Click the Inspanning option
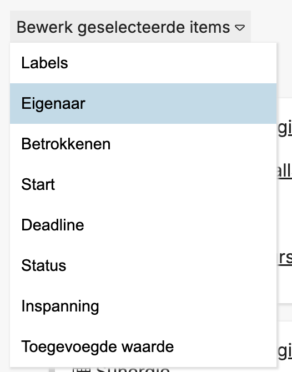 tap(143, 306)
